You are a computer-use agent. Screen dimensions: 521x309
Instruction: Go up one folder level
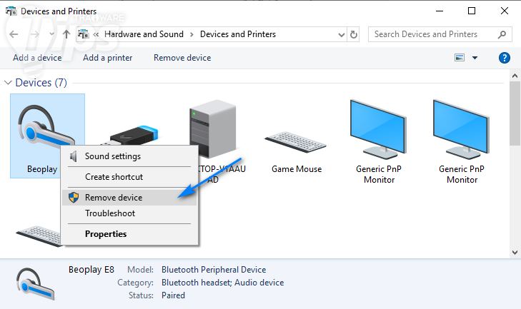[66, 34]
